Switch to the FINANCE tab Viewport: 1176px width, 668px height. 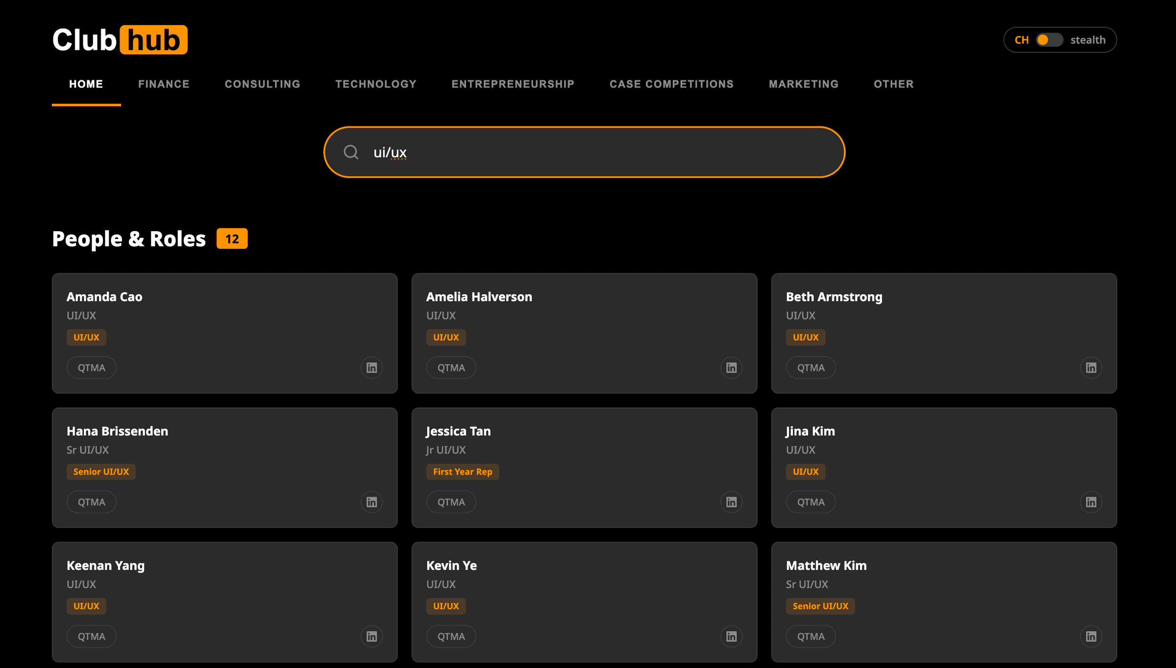pyautogui.click(x=164, y=84)
